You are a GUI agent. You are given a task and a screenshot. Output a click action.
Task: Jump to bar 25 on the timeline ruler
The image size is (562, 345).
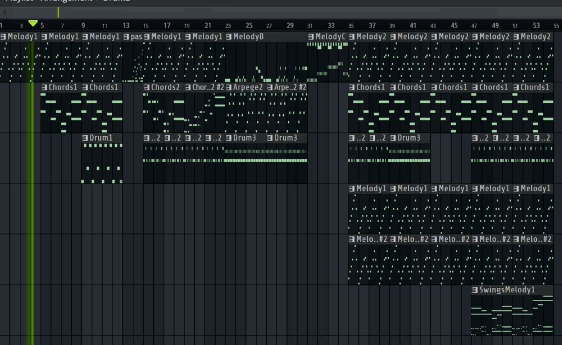(x=249, y=25)
